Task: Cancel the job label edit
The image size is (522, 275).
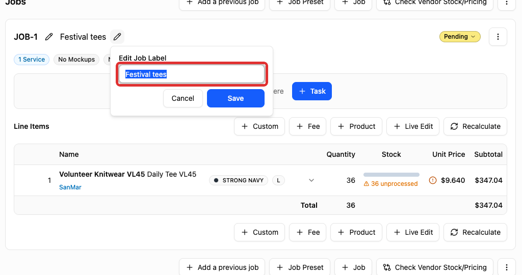Action: click(x=183, y=98)
